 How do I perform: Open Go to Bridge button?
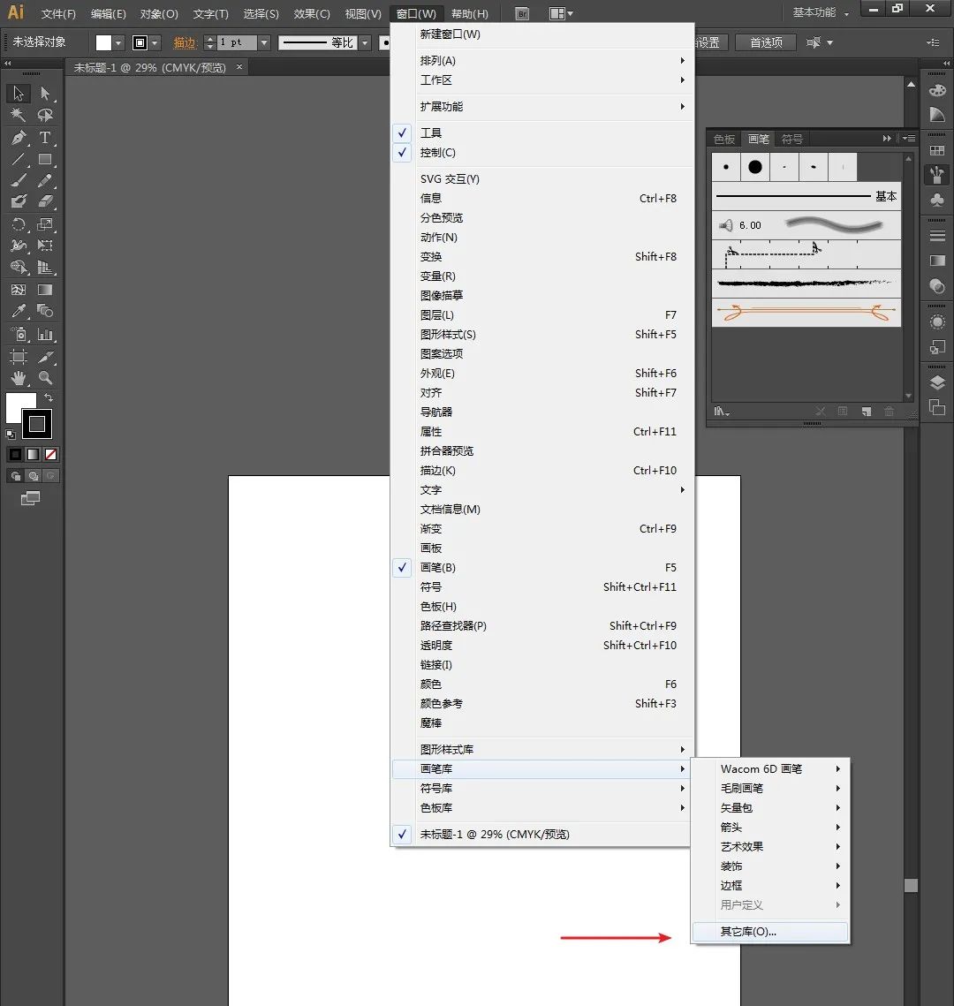pos(522,13)
